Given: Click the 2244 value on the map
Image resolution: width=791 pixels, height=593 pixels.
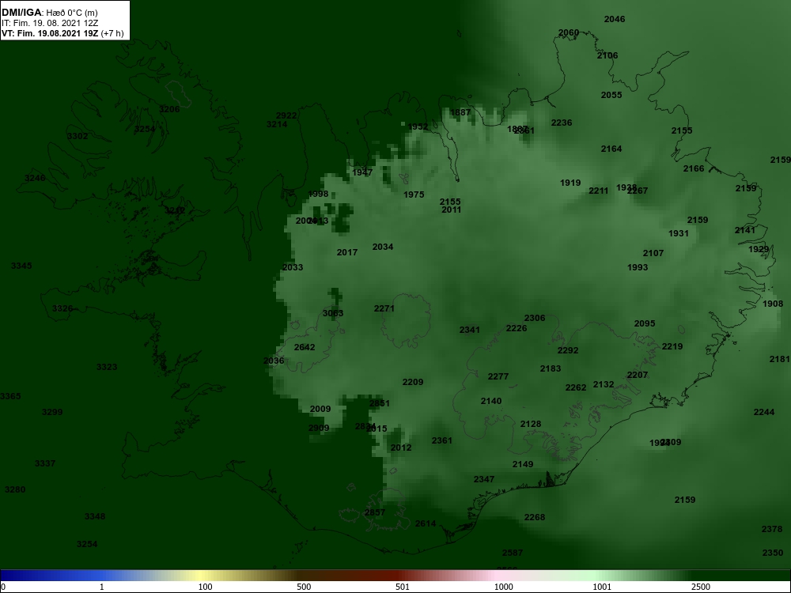Looking at the screenshot, I should click(x=764, y=412).
